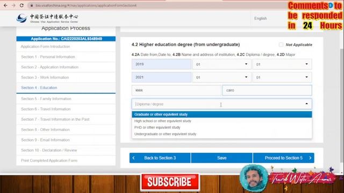The height and width of the screenshot is (193, 344).
Task: Select Section 4 - Education in sidebar
Action: tap(66, 88)
